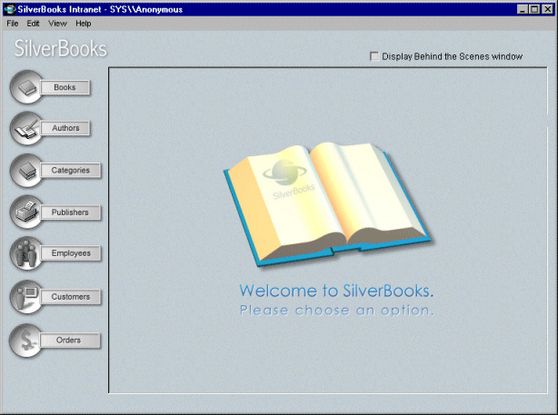558x415 pixels.
Task: Click the stacked books Categories icon
Action: coord(26,171)
